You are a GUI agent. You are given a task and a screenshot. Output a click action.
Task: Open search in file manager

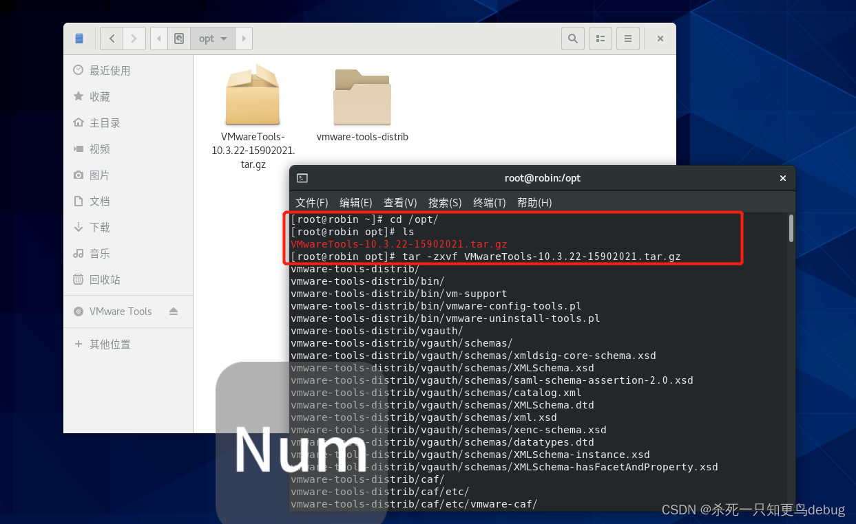click(x=572, y=39)
